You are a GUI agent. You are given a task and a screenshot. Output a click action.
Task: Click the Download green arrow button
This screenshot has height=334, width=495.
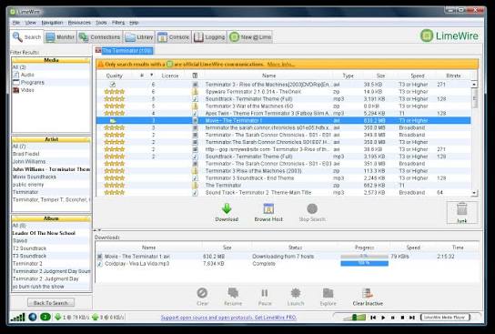(x=227, y=212)
